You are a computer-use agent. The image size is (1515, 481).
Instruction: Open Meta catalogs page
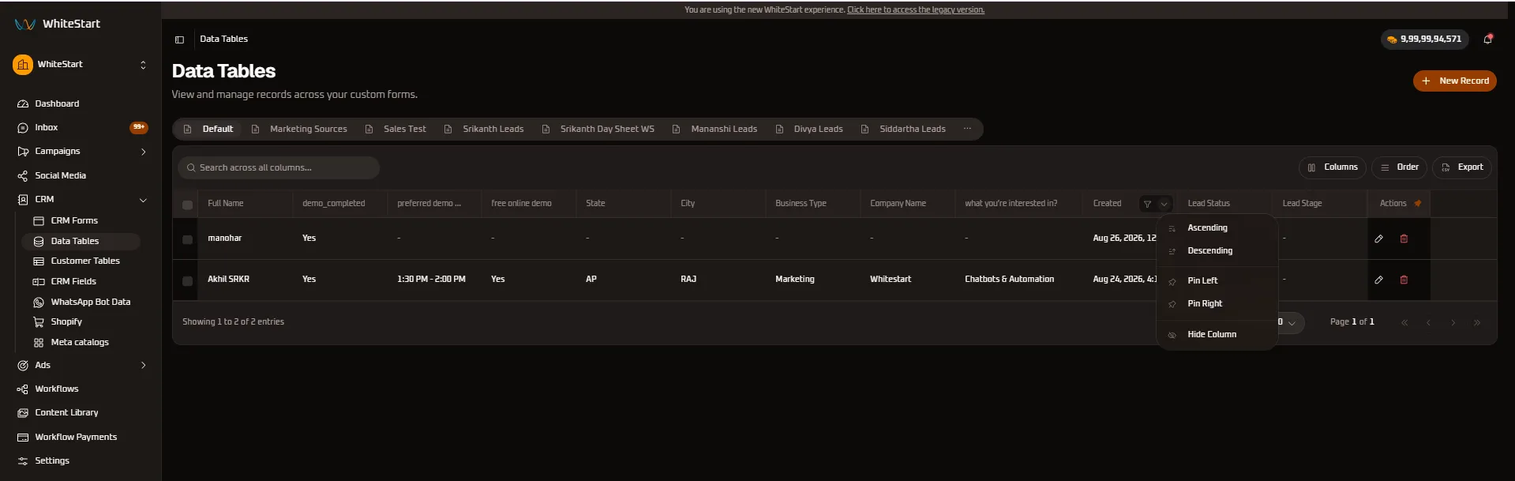pyautogui.click(x=80, y=342)
